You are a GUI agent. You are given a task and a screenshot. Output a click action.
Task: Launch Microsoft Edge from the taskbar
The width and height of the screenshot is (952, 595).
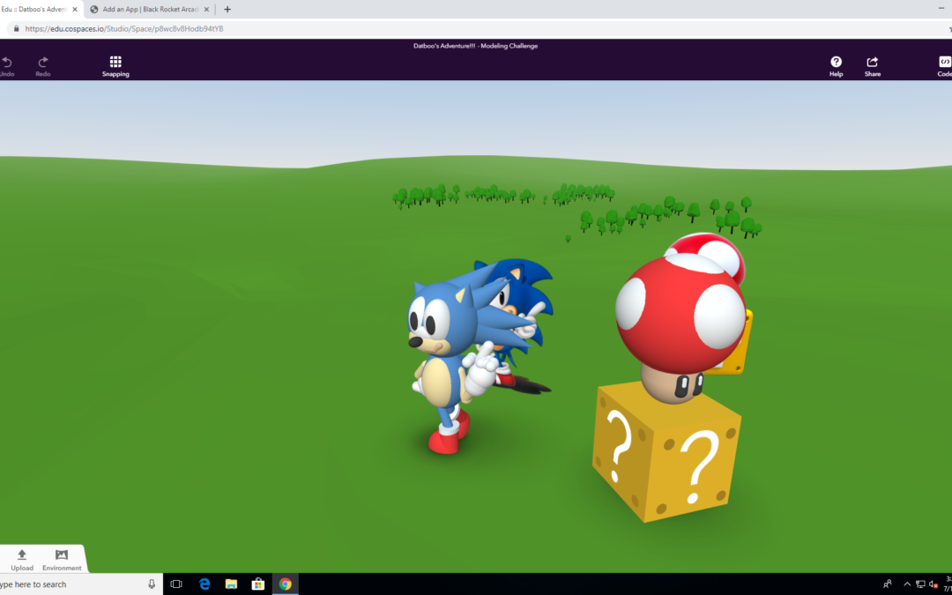point(204,584)
